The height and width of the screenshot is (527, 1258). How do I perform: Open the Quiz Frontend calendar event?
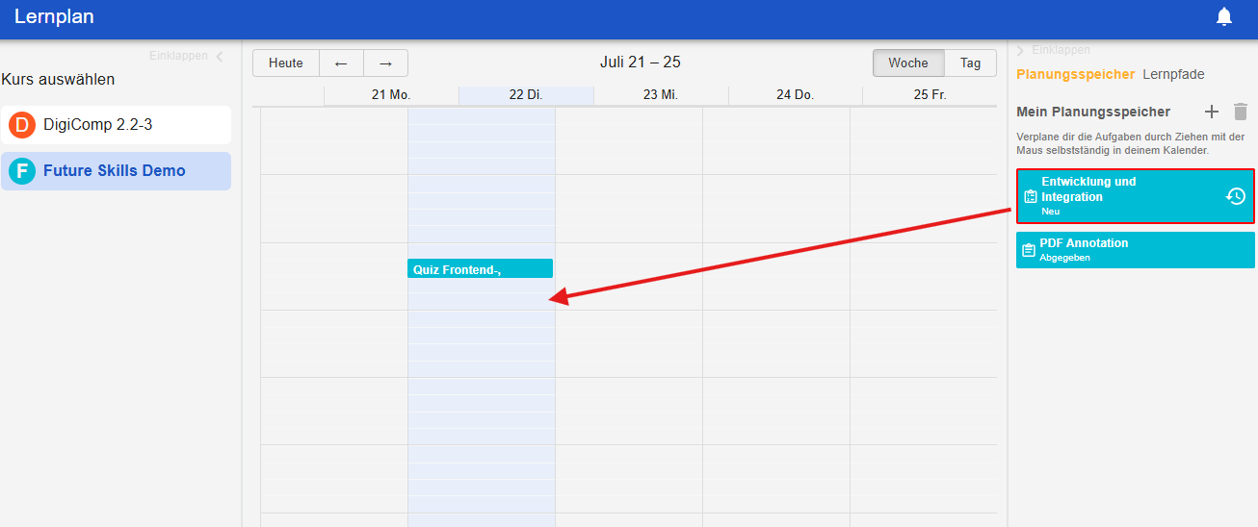coord(480,269)
